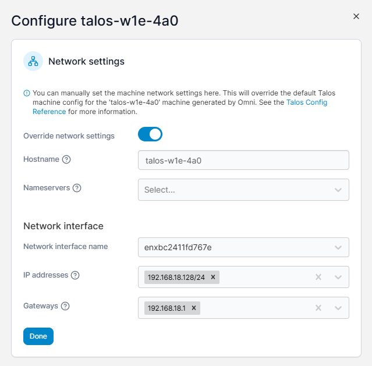Viewport: 372px width, 366px height.
Task: Click inside the Gateways field
Action: coord(256,308)
